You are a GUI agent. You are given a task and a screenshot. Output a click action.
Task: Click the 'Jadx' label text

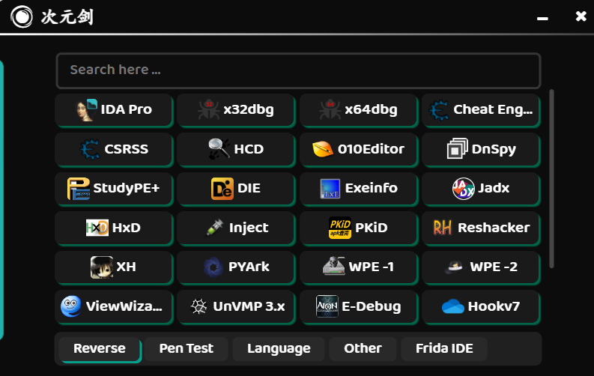click(x=494, y=188)
